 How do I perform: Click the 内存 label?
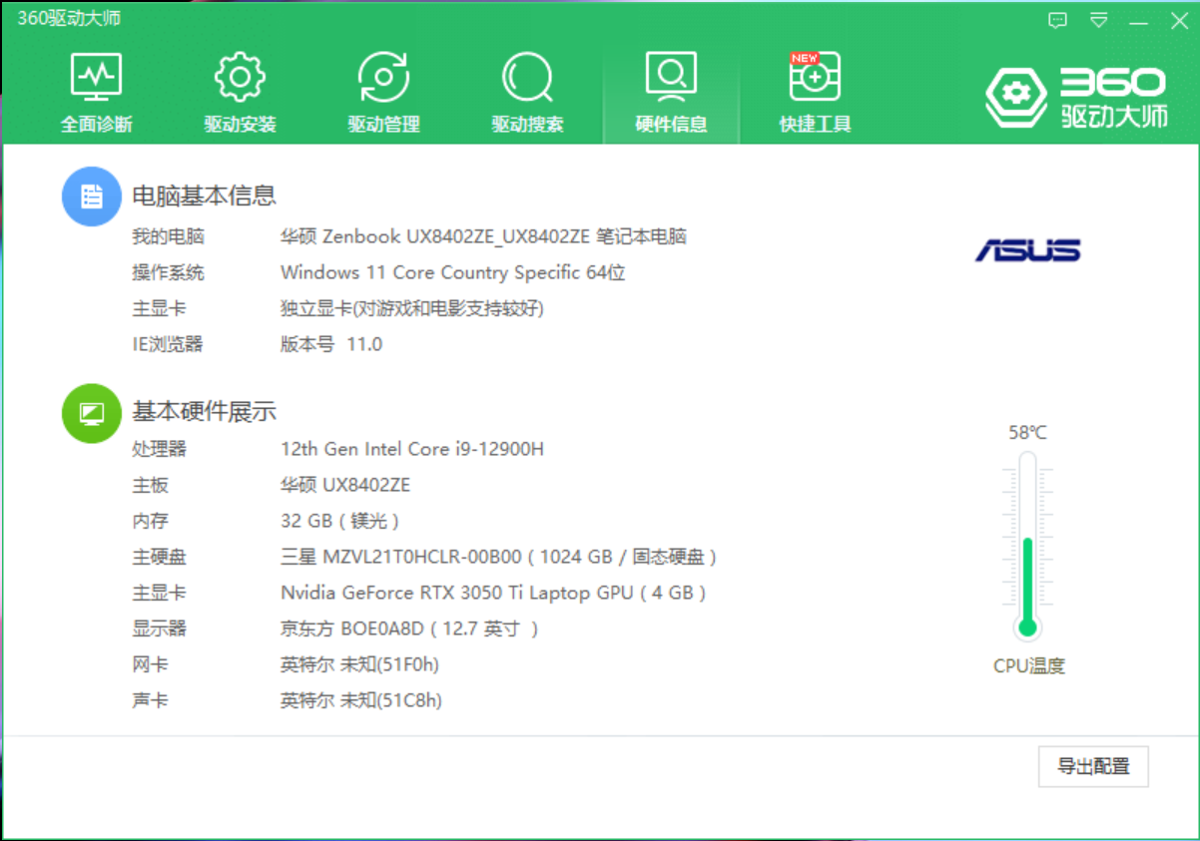150,521
